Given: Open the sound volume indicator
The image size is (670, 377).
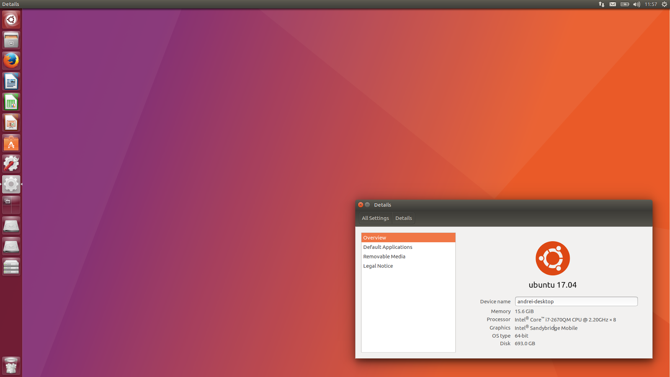Looking at the screenshot, I should tap(636, 4).
